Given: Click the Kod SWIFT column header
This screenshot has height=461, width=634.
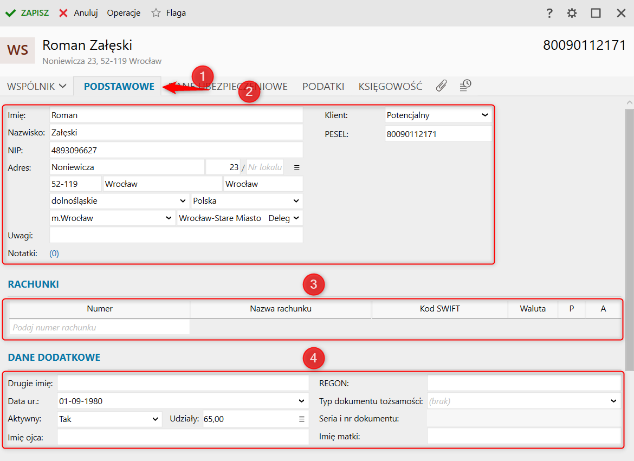Looking at the screenshot, I should click(439, 309).
